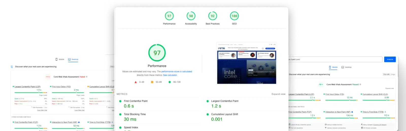Click the Largest Contentful Paint 1.2 s value
This screenshot has height=131, width=406.
(x=216, y=106)
